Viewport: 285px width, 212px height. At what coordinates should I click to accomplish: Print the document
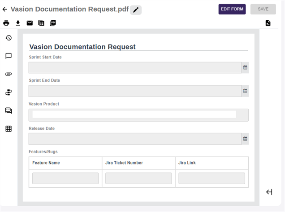tap(6, 23)
